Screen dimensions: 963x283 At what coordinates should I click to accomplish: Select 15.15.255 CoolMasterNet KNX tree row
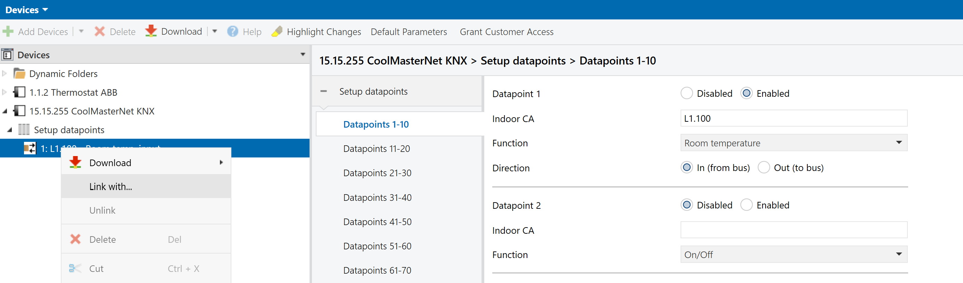click(x=155, y=111)
